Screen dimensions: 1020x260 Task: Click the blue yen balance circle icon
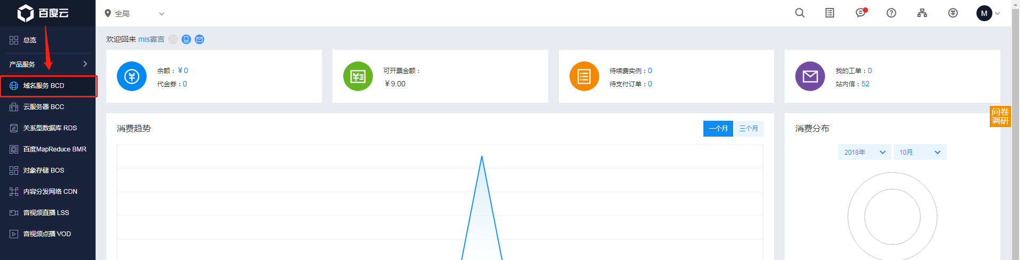[132, 76]
